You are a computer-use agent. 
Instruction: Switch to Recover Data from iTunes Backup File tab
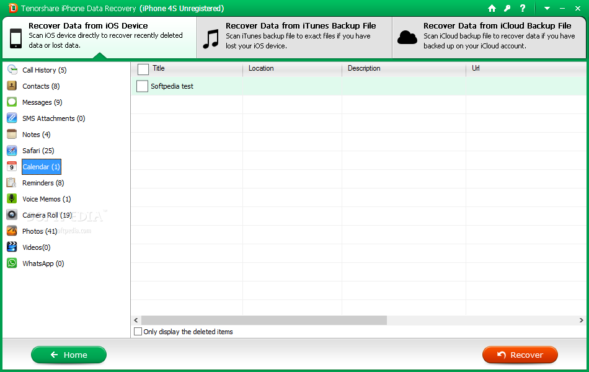(x=295, y=37)
